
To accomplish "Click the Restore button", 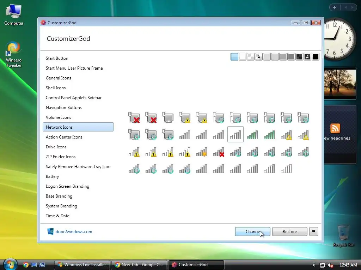I will [290, 232].
